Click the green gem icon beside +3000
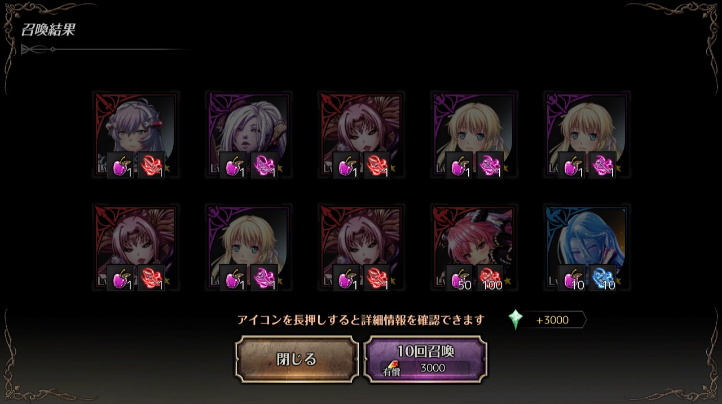 516,319
